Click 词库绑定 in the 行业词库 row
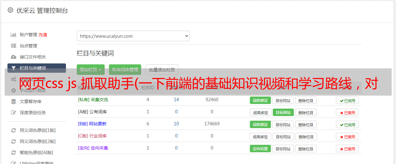 (x=260, y=136)
